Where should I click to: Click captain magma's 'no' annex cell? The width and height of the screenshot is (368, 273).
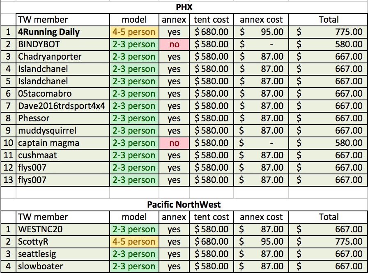click(x=174, y=143)
